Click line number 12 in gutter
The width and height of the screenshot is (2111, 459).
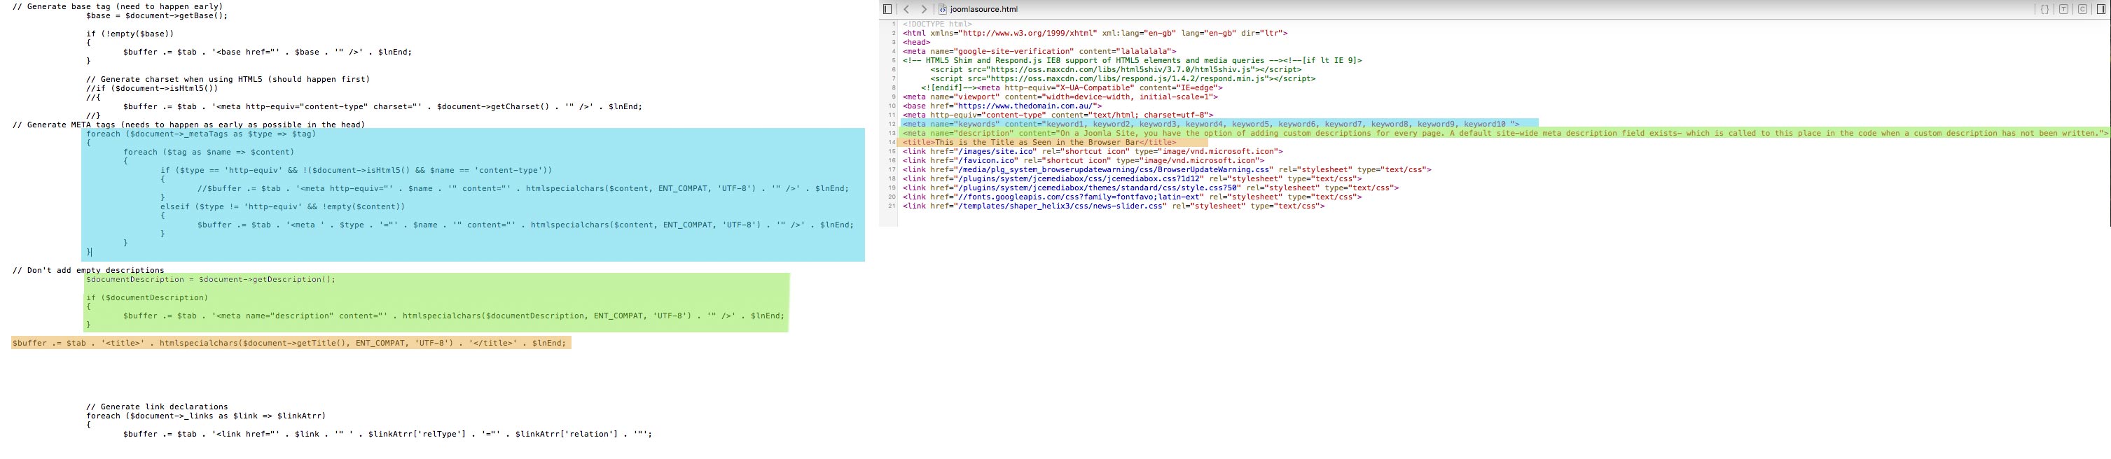coord(892,124)
